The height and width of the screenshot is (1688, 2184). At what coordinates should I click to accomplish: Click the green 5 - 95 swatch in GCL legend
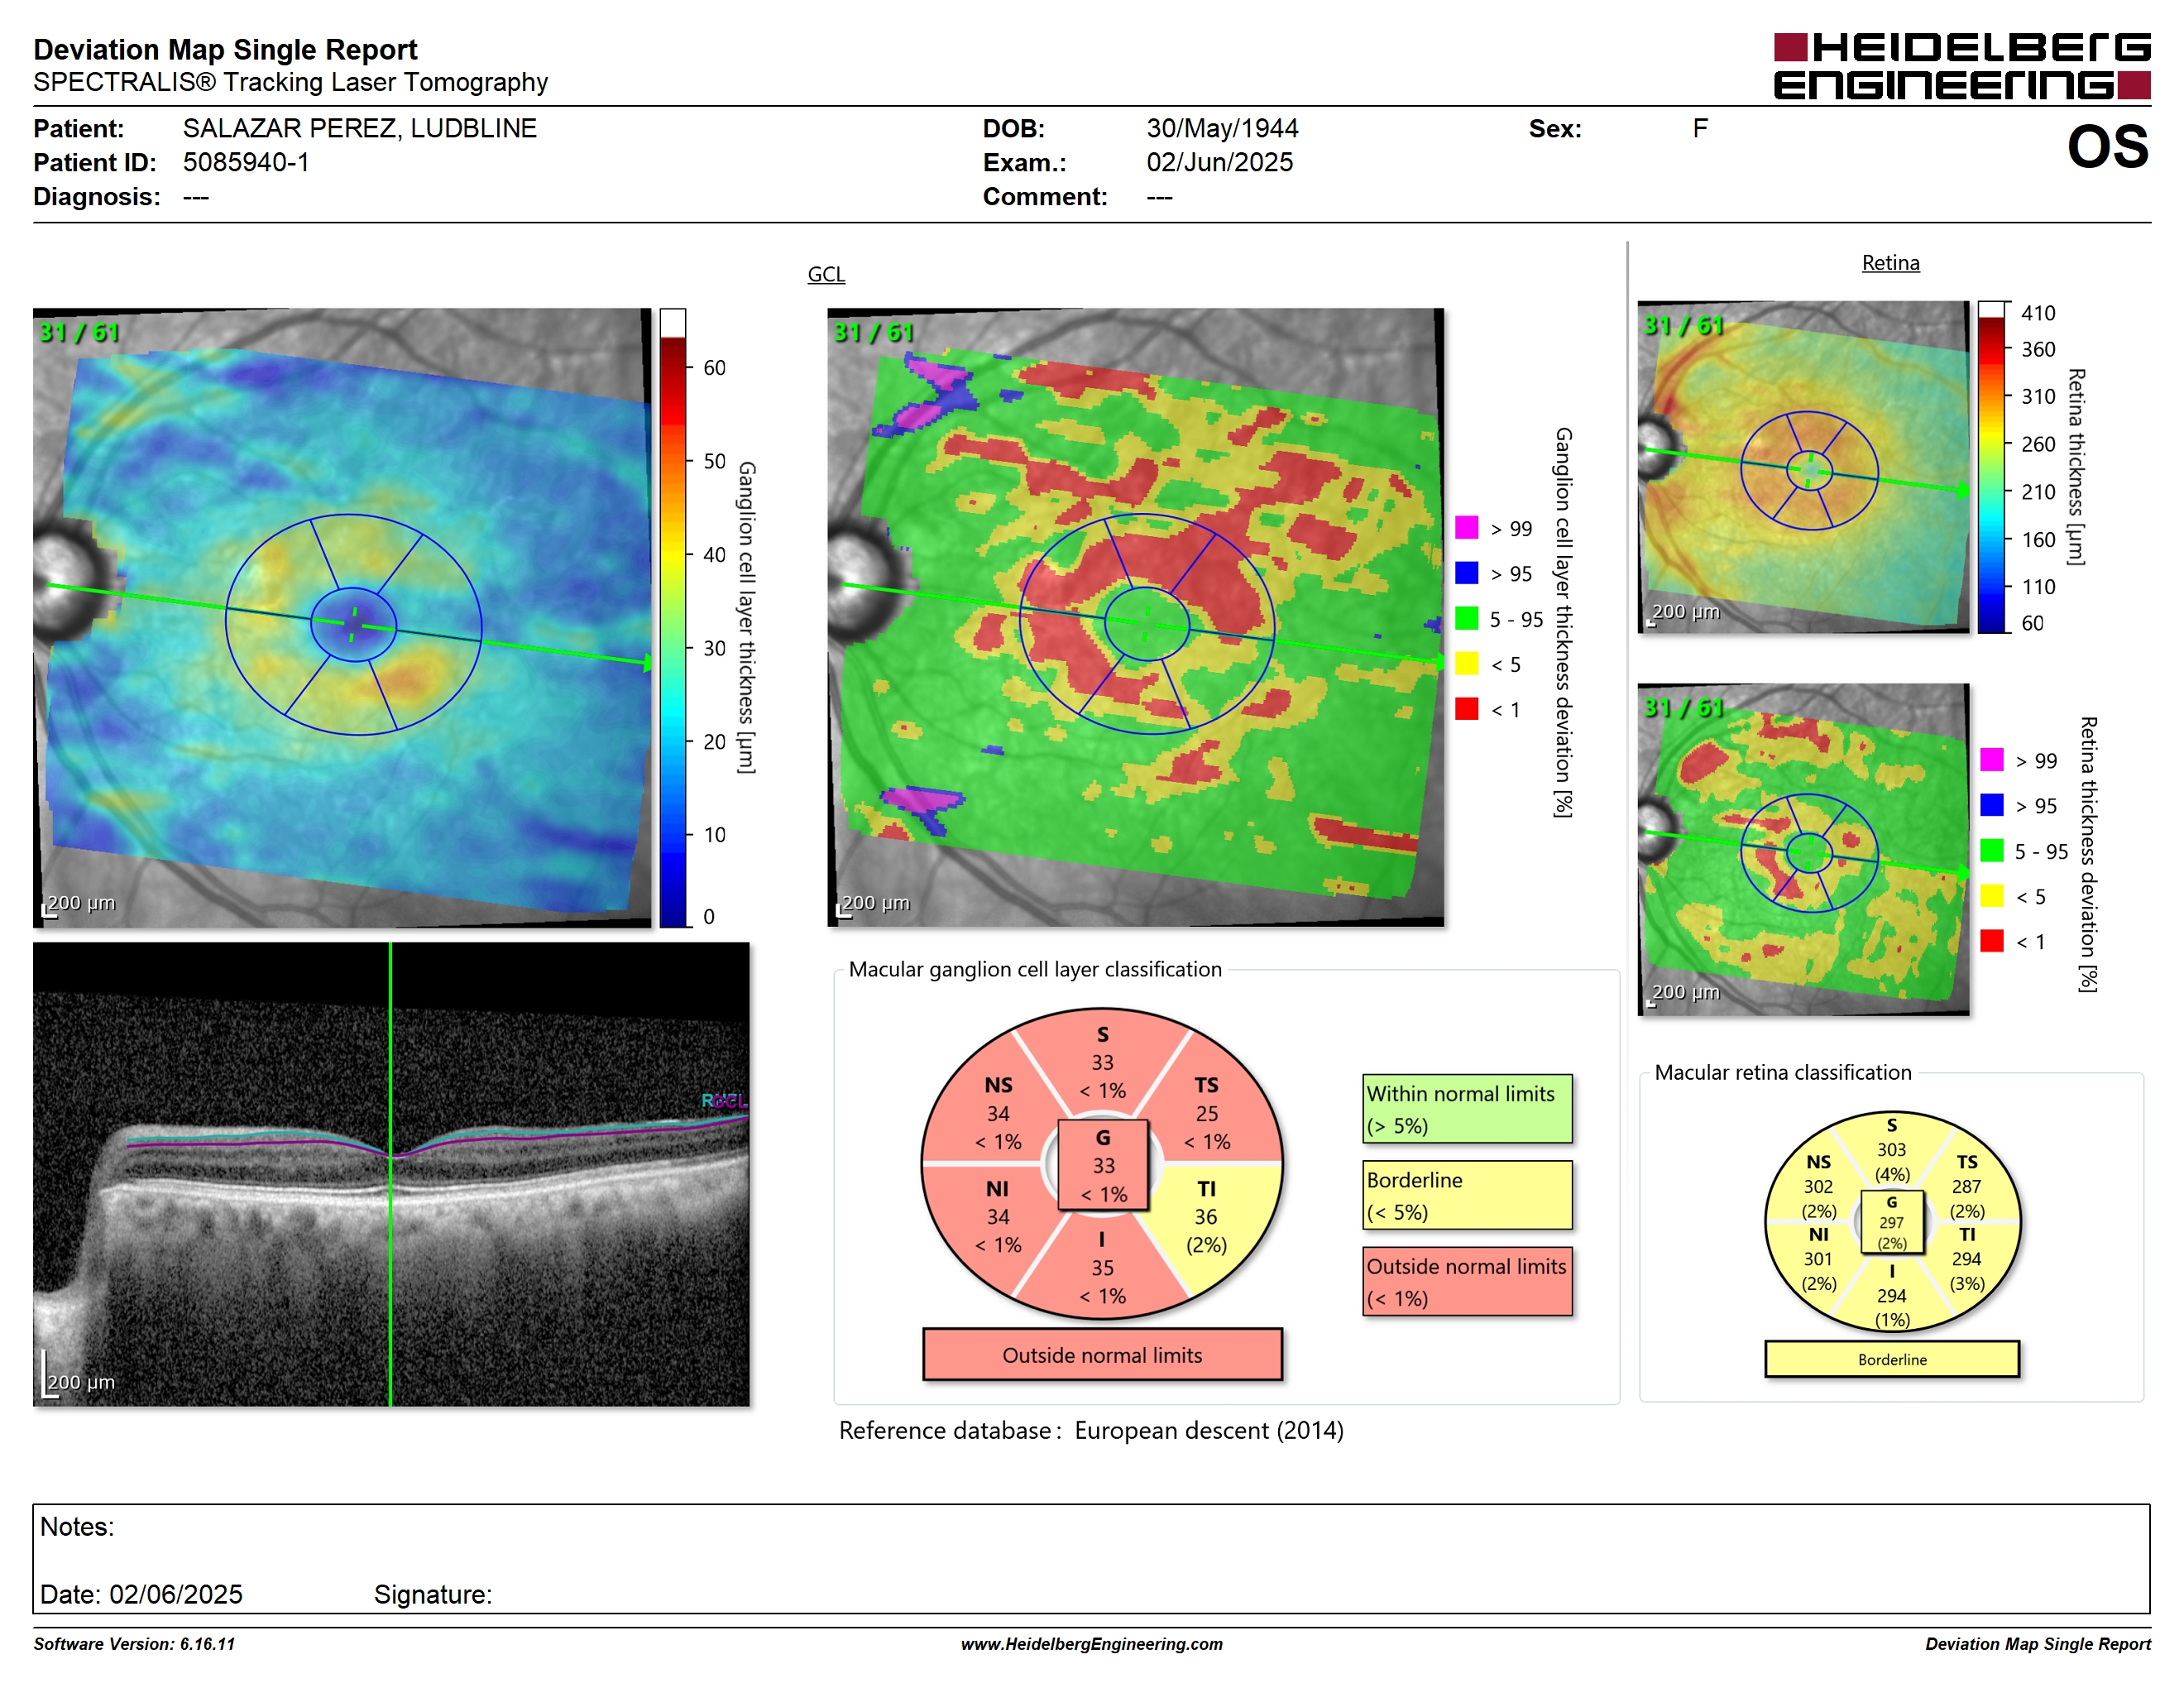1466,618
